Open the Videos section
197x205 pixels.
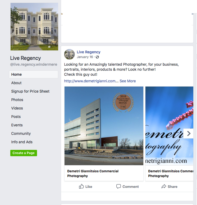pyautogui.click(x=17, y=108)
